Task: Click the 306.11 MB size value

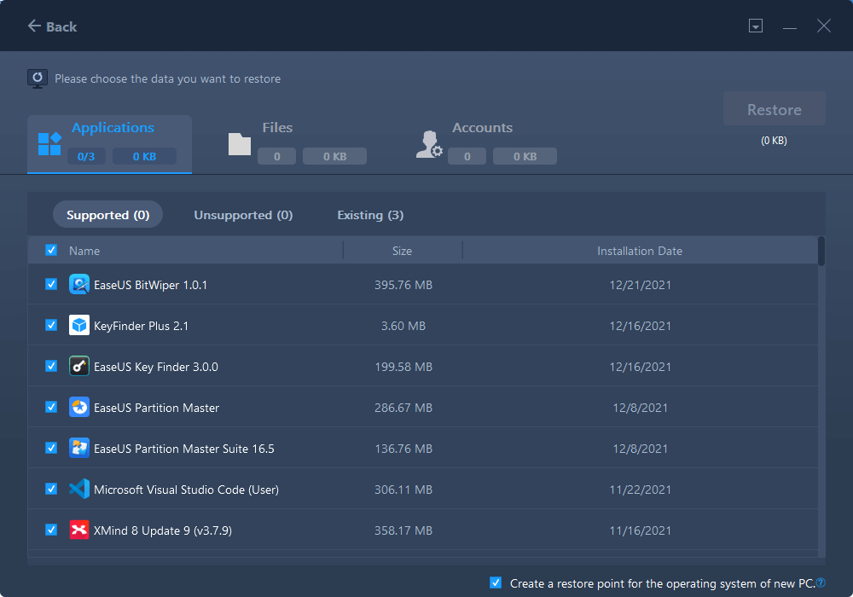Action: point(403,490)
